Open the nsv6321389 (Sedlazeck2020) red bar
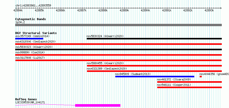The height and width of the screenshot is (108, 229). (154, 71)
